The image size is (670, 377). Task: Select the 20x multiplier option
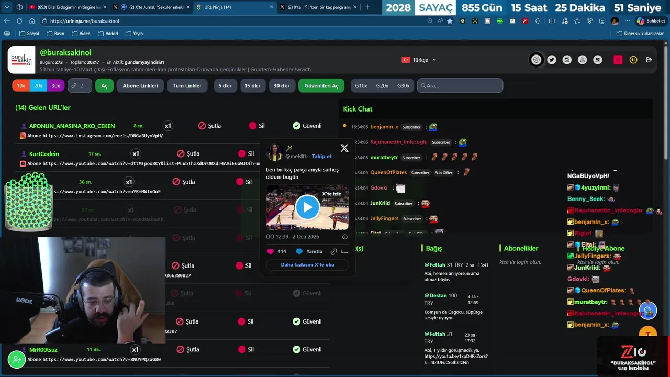(x=39, y=85)
